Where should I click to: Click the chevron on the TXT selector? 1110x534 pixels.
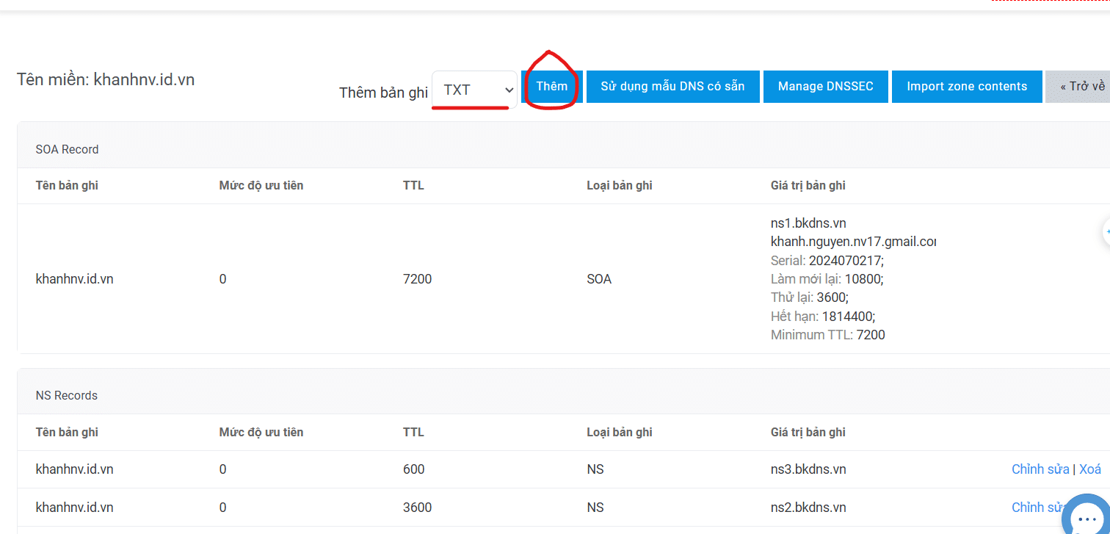pos(508,90)
